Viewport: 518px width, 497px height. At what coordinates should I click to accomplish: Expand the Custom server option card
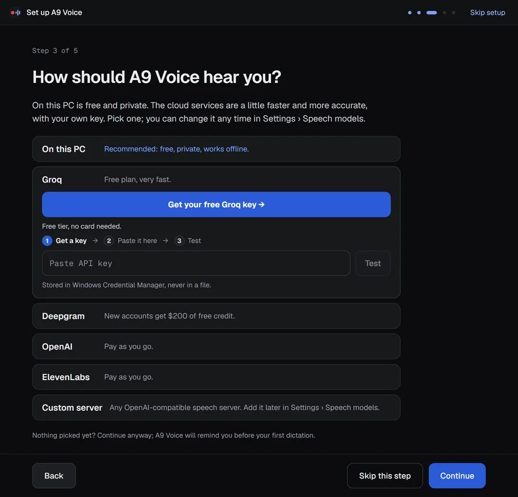216,407
